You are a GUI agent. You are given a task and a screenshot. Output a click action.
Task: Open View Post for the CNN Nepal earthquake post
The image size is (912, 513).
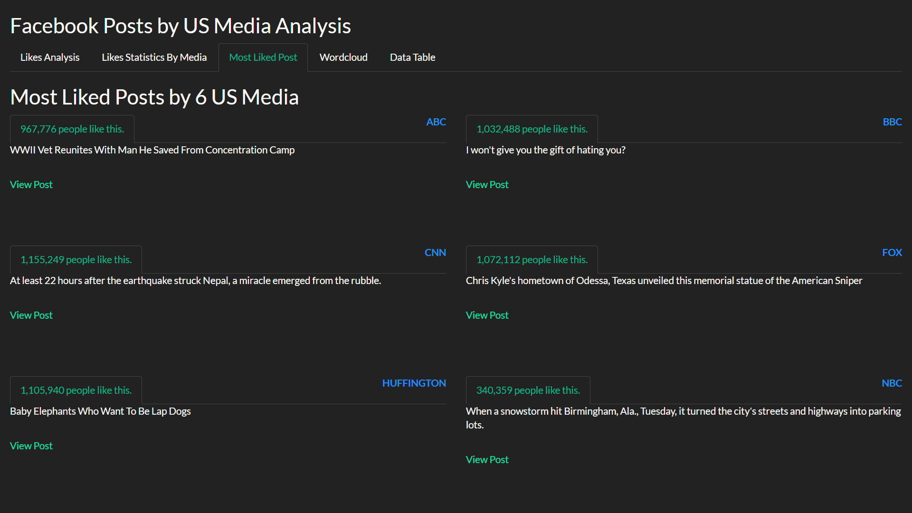(31, 315)
